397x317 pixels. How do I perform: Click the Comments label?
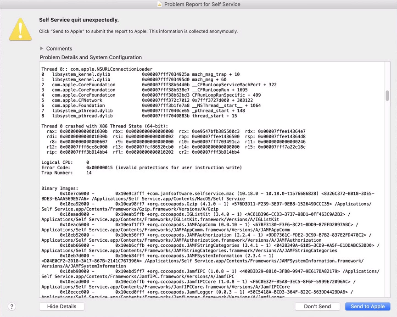click(59, 49)
